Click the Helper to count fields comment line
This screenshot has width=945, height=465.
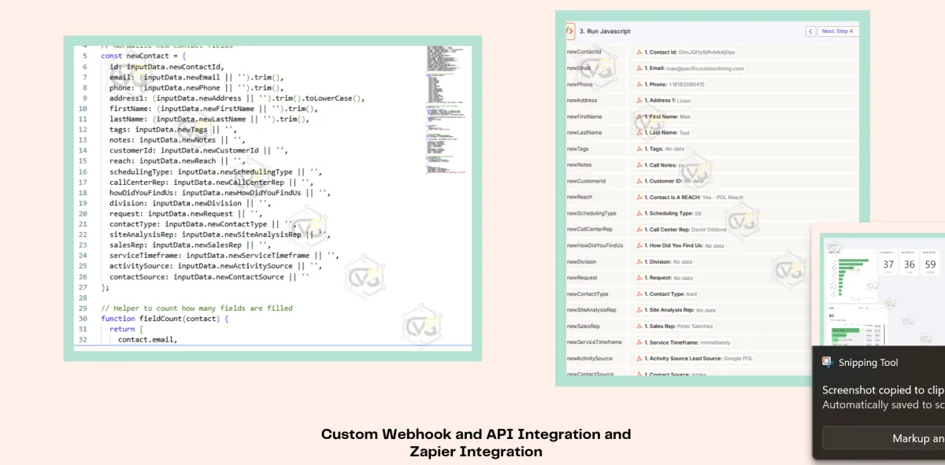pyautogui.click(x=197, y=308)
